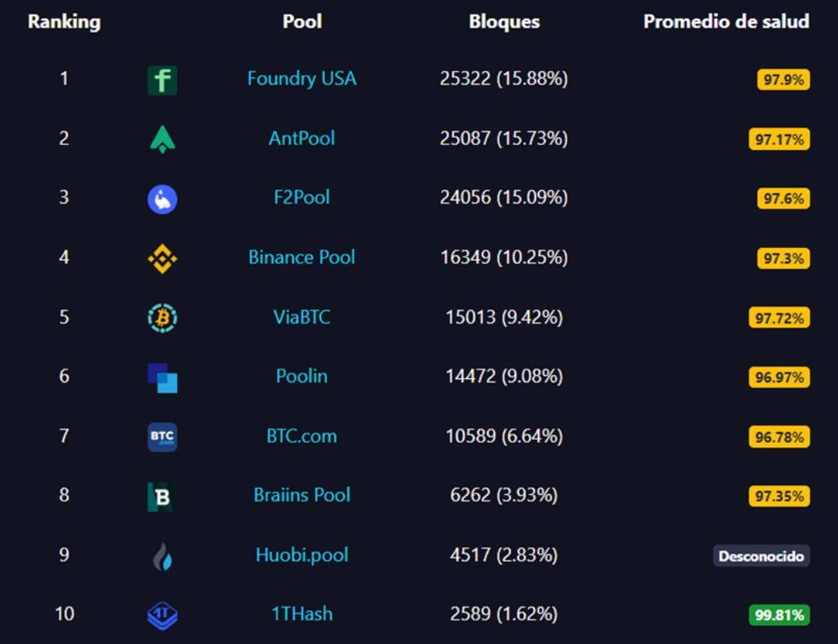The height and width of the screenshot is (644, 838).
Task: Open the Binance Pool page
Action: 301,257
